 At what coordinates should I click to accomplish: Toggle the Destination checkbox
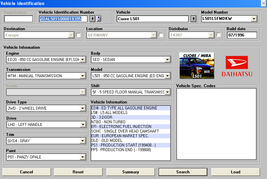[x=79, y=35]
